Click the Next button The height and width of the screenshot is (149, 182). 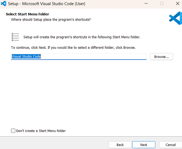(144, 145)
